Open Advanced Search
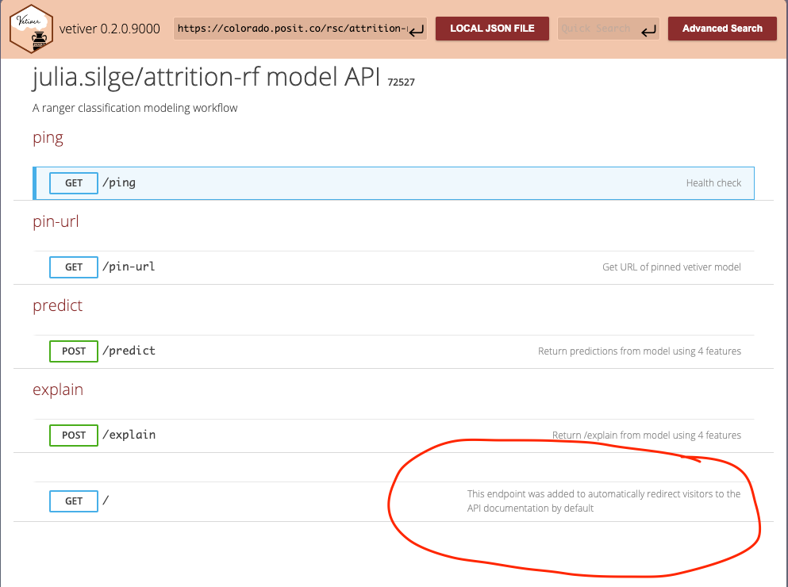Viewport: 788px width, 587px height. [x=722, y=28]
